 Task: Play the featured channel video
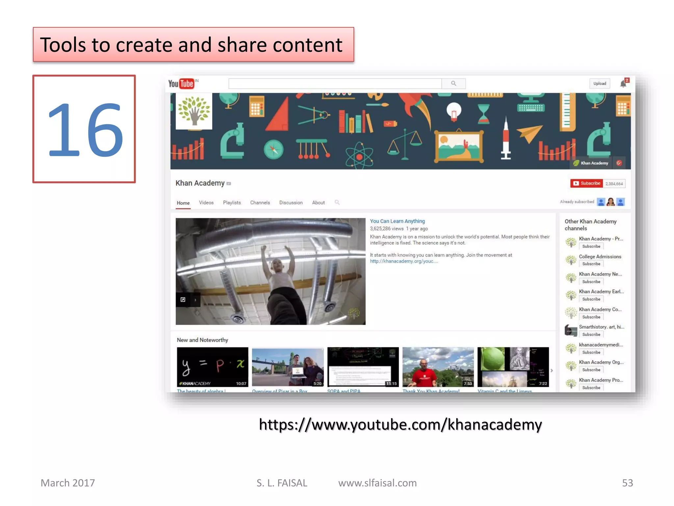point(271,271)
